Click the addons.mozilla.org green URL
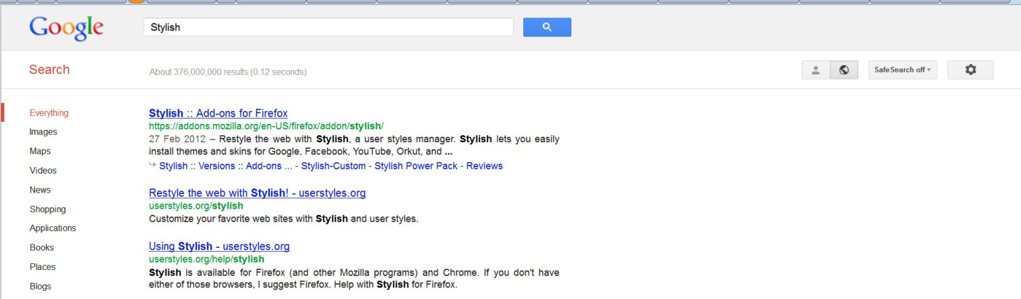1021x299 pixels. [266, 125]
